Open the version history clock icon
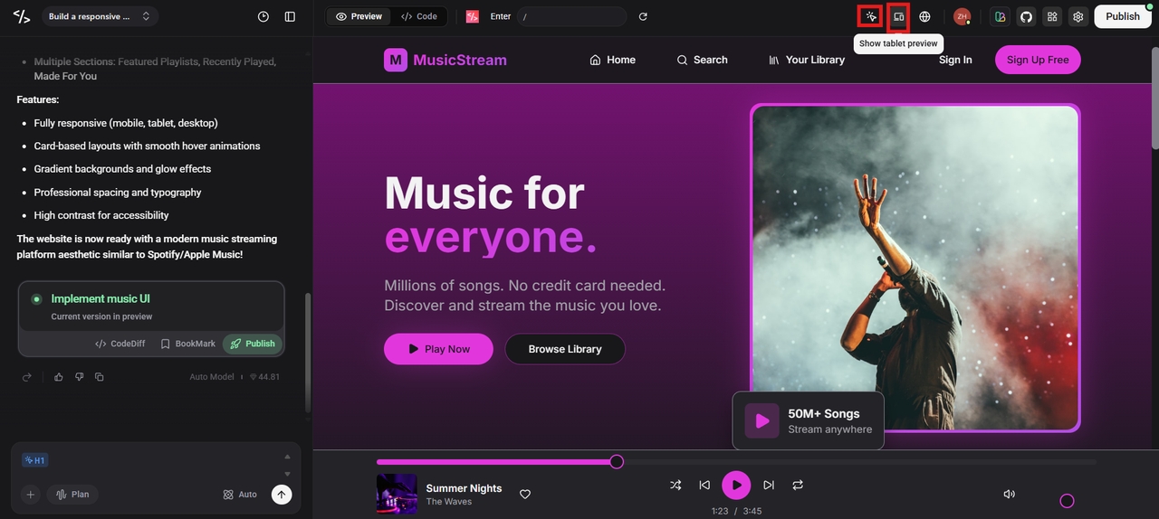Screen dimensions: 1159x519 click(263, 16)
